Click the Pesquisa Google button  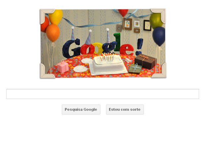tap(81, 109)
